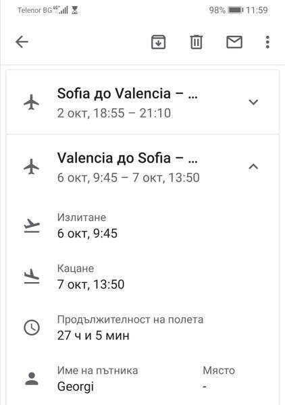Select the passenger name Georgi
Screen dimensions: 285x405
[x=76, y=387]
